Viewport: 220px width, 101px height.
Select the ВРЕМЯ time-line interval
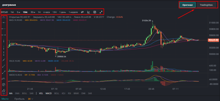[x=4, y=12]
